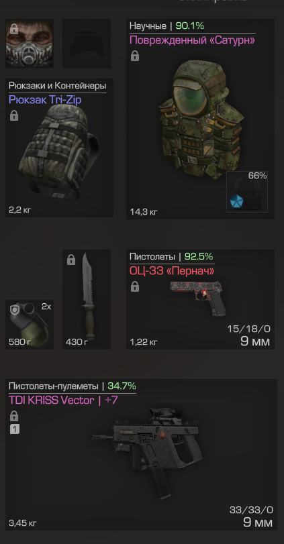Select the empty helmet slot

coord(87,44)
